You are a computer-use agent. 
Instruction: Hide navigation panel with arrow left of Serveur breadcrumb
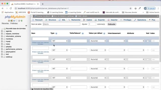[x=32, y=16]
